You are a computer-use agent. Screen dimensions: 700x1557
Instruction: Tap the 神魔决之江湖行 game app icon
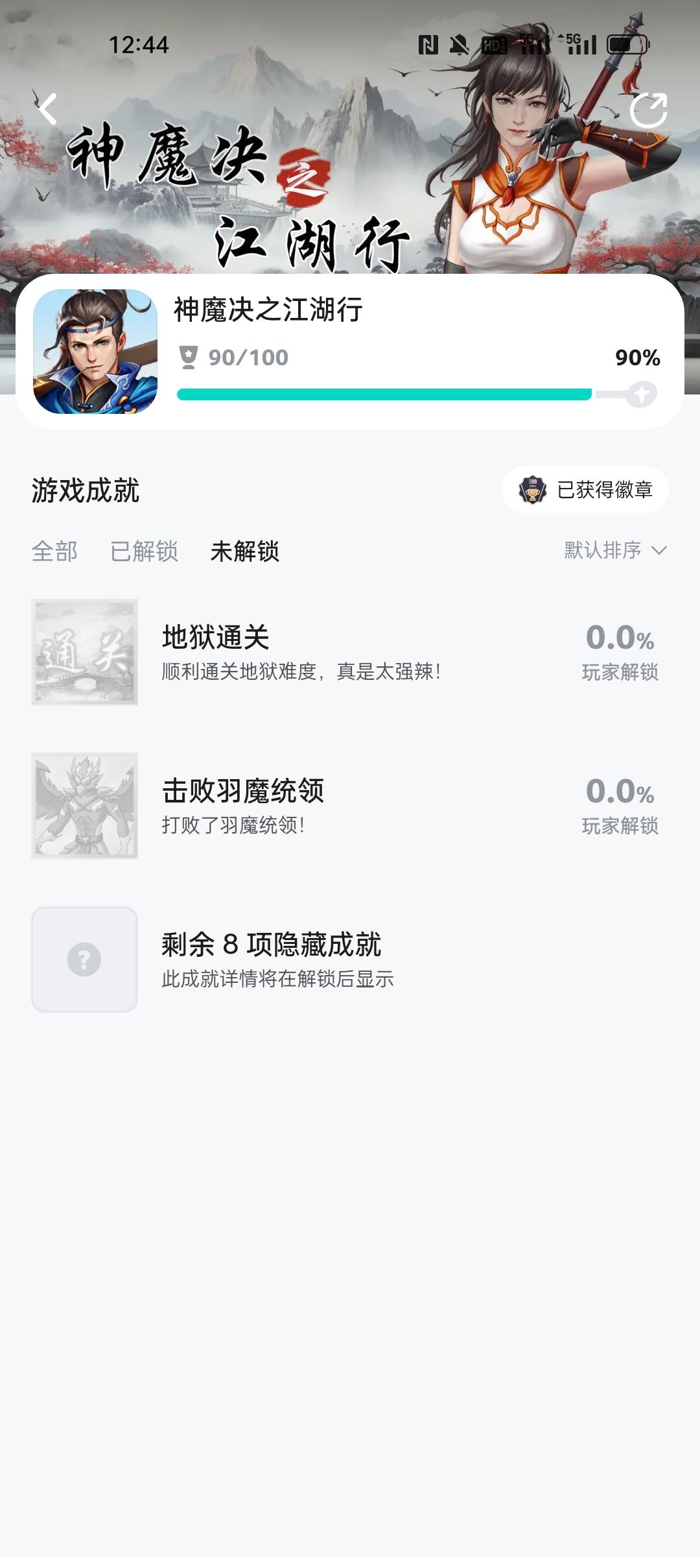[x=95, y=352]
